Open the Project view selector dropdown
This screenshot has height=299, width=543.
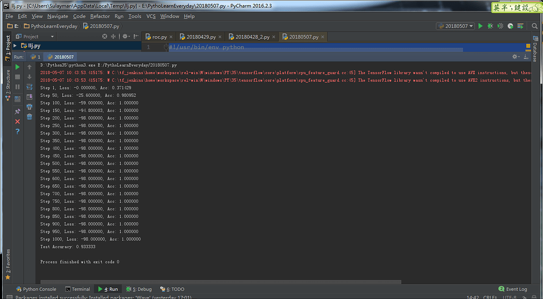pos(52,37)
